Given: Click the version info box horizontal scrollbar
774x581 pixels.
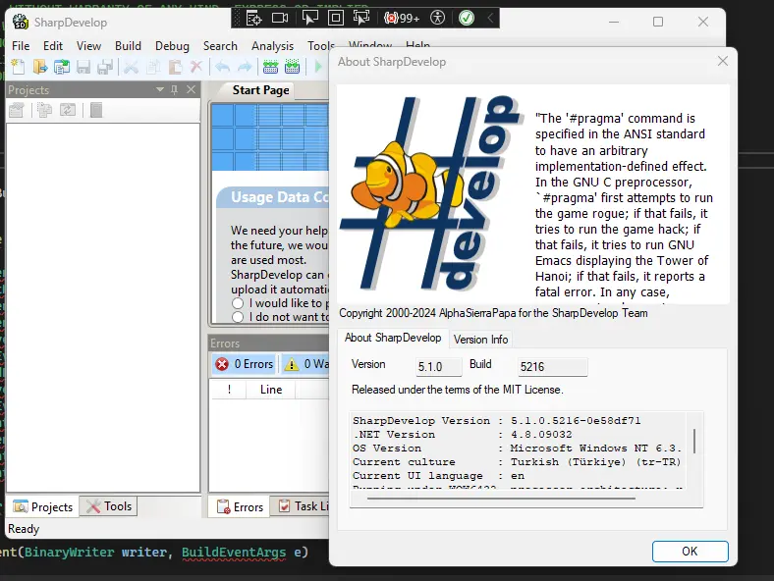Looking at the screenshot, I should point(501,499).
